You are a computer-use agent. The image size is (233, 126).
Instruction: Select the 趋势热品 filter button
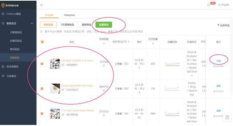pos(86,24)
